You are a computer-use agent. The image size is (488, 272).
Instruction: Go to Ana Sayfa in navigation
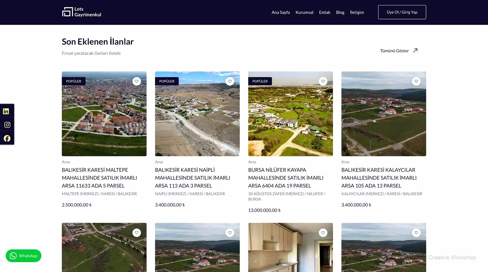281,12
